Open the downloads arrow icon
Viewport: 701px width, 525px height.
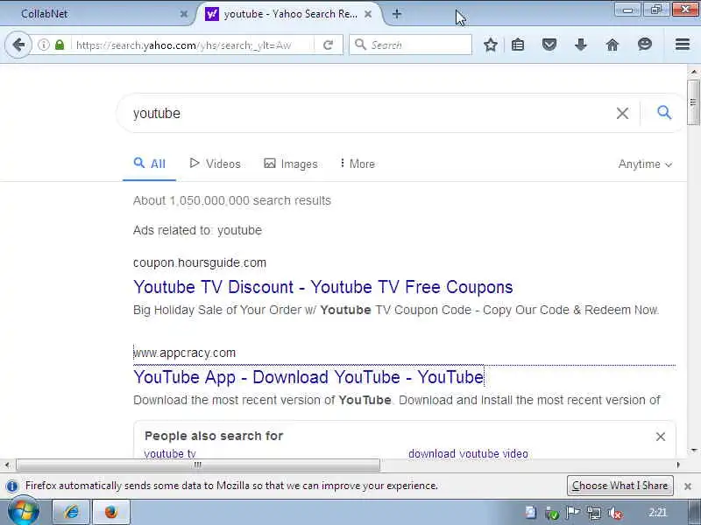(x=581, y=45)
